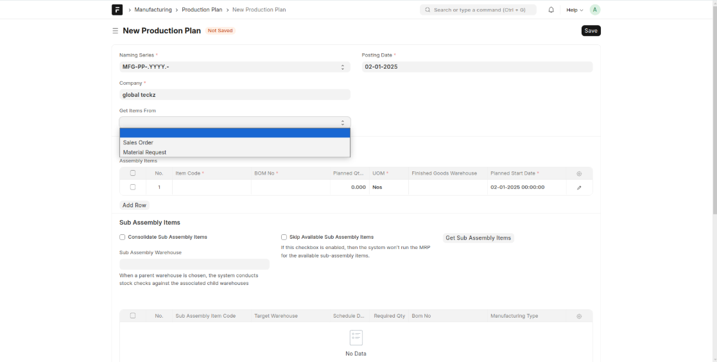
Task: Click the Sub Assembly Warehouse input field
Action: coord(194,264)
